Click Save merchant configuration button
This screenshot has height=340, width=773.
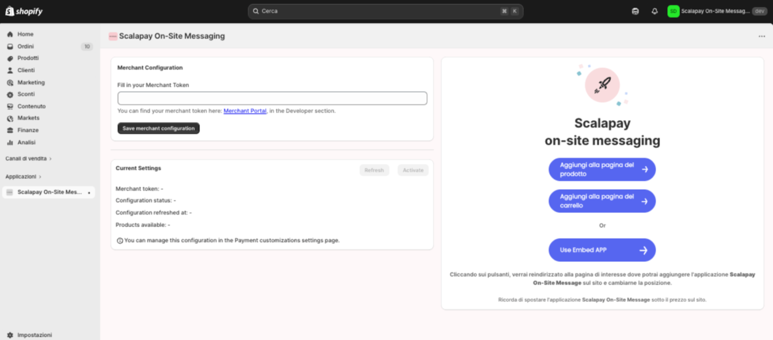tap(158, 128)
